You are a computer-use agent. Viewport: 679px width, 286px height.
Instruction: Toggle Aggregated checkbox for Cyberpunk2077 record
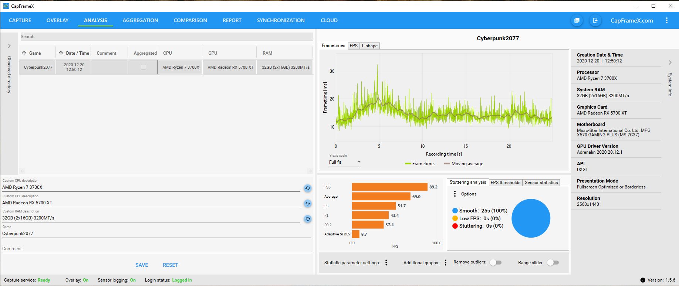[x=143, y=67]
